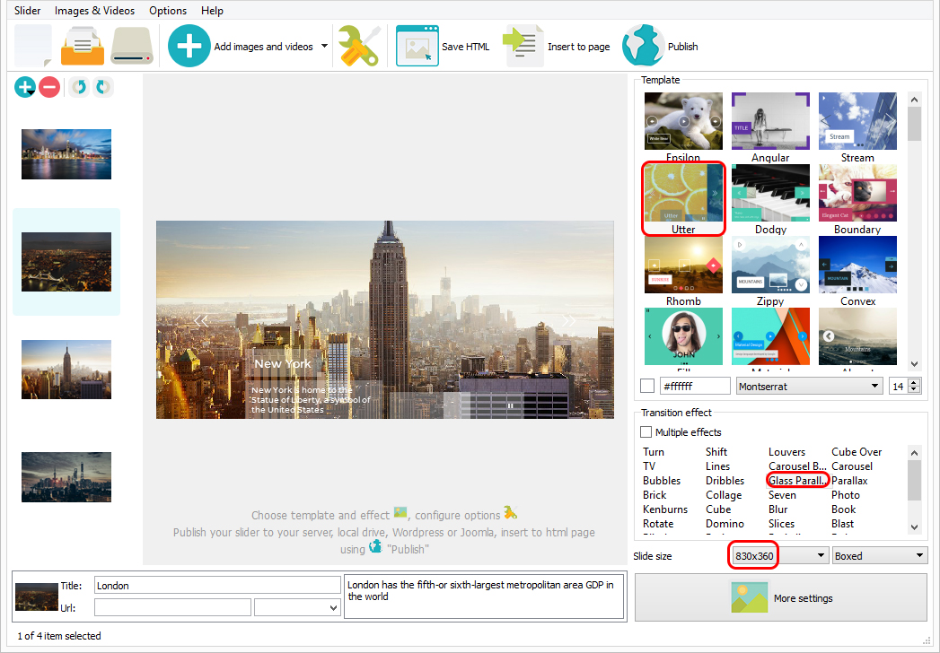Select the Domino transition effect
Image resolution: width=940 pixels, height=653 pixels.
click(725, 524)
